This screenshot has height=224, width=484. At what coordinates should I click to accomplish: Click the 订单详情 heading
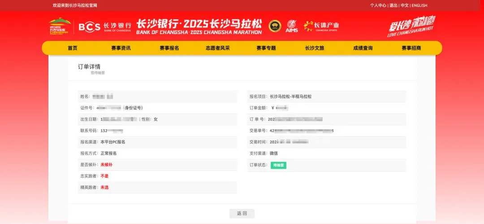[x=89, y=67]
